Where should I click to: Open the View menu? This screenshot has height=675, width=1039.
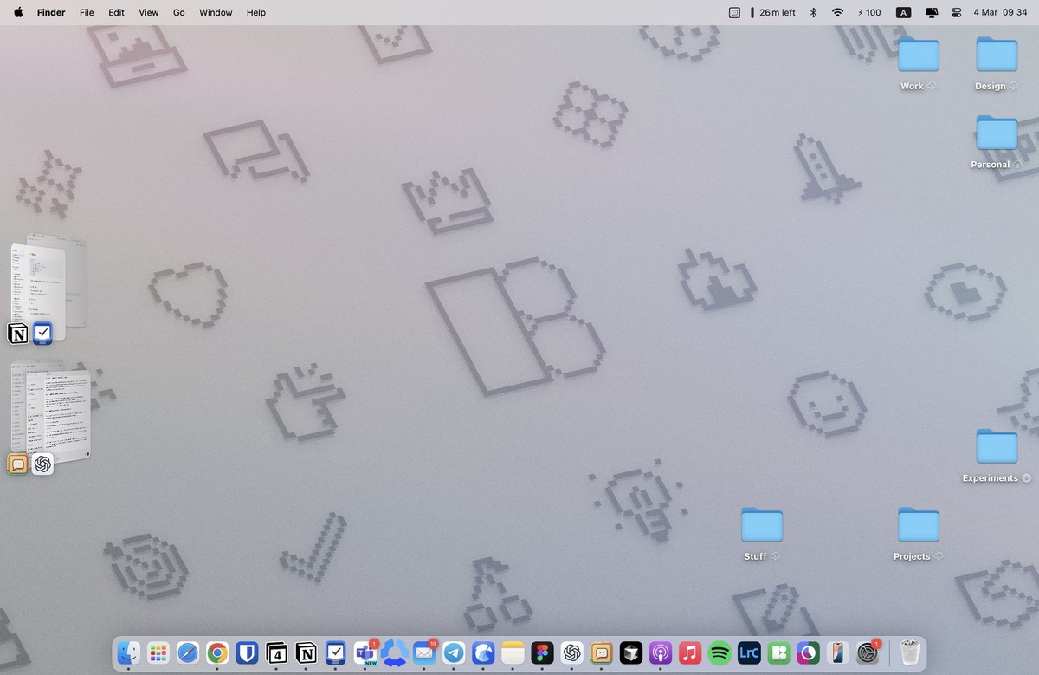coord(149,12)
